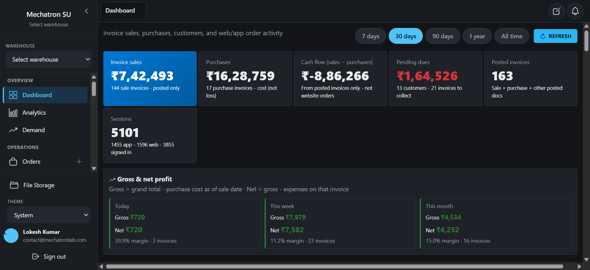Click the sidebar scroll down arrow
This screenshot has width=590, height=270.
tap(94, 168)
